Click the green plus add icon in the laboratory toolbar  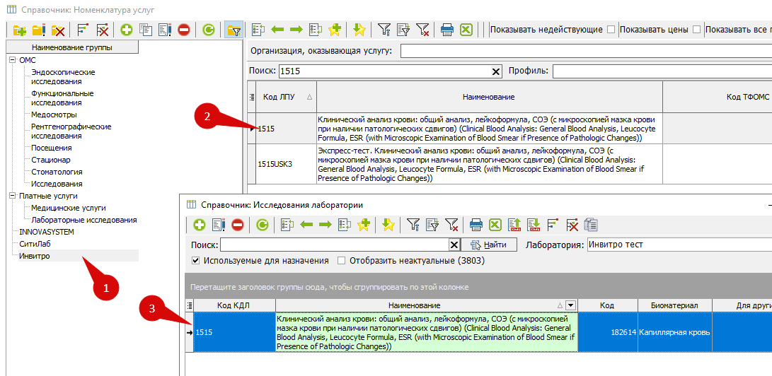click(200, 225)
